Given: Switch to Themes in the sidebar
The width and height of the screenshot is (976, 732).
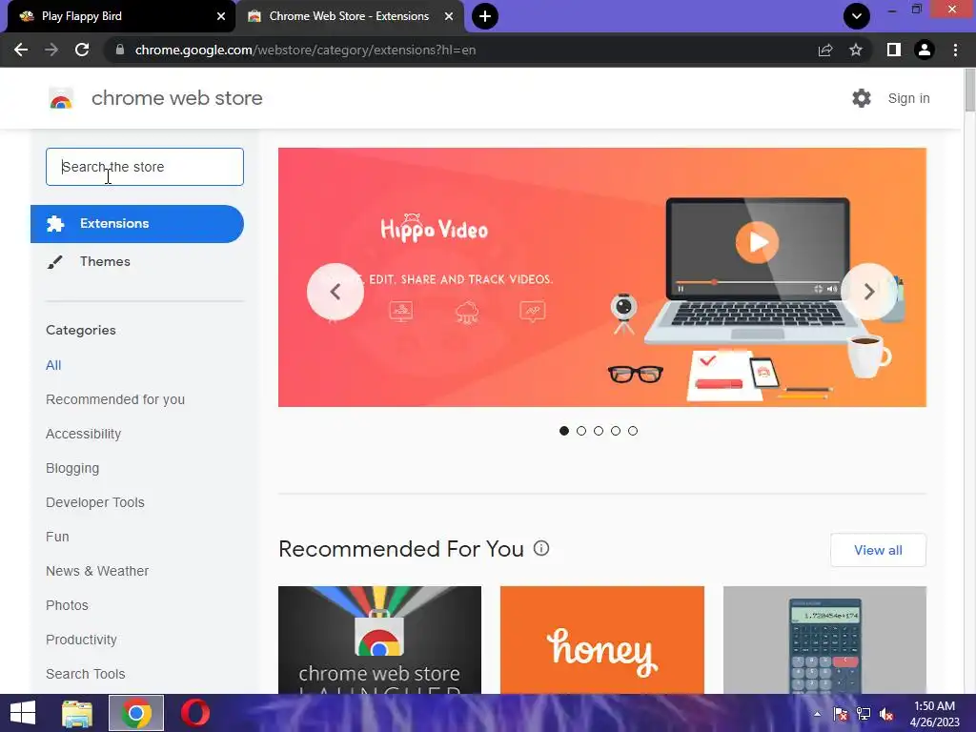Looking at the screenshot, I should pyautogui.click(x=105, y=261).
